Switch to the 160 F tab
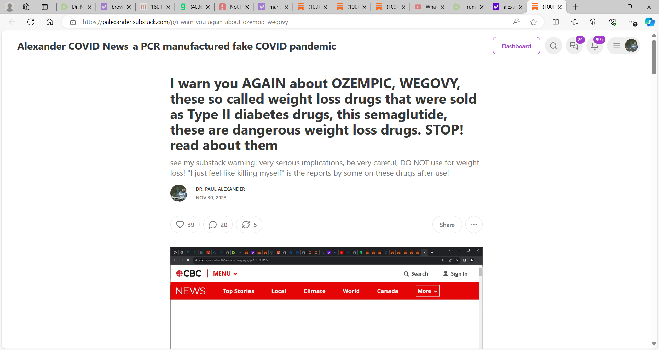659x350 pixels. coord(155,7)
